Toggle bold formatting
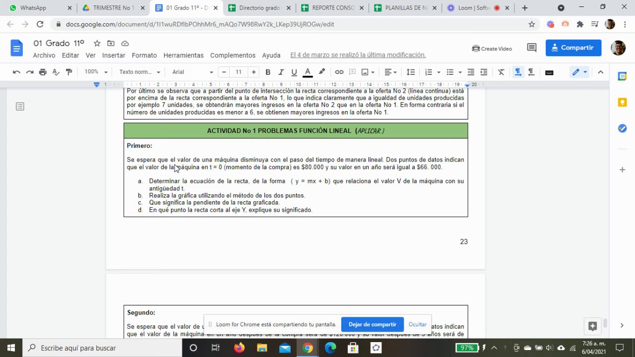The width and height of the screenshot is (635, 357). coord(268,72)
